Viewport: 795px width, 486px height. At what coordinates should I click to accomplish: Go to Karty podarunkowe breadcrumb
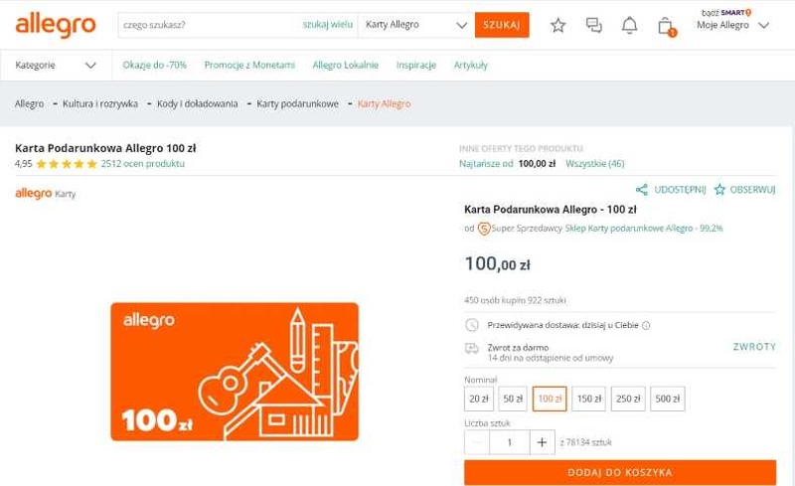pos(297,103)
